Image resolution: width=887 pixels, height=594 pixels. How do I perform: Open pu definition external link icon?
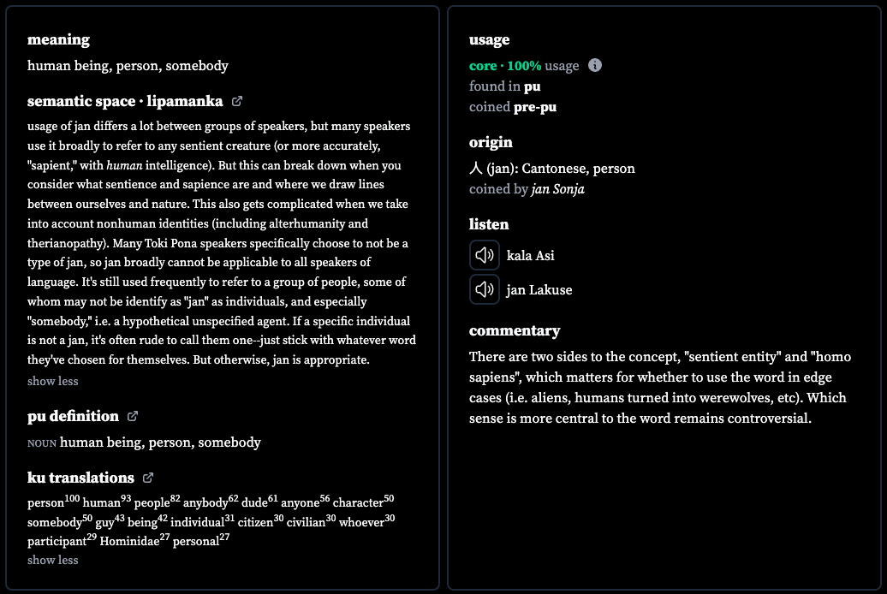(x=133, y=416)
